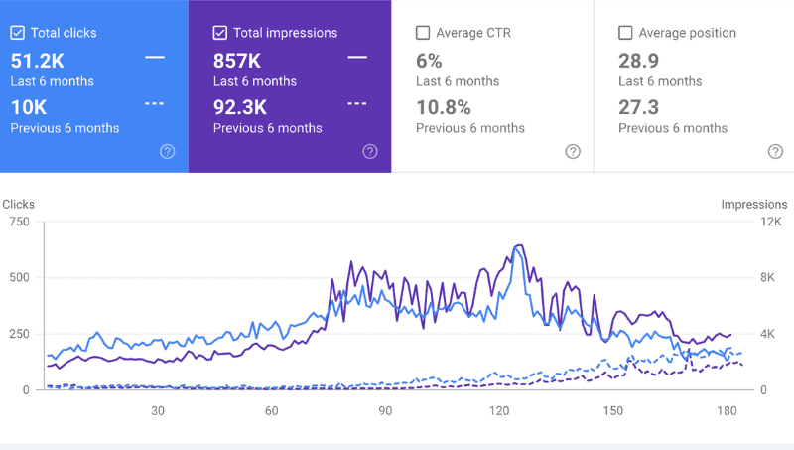
Task: Click the chart peak near day 125
Action: [518, 246]
